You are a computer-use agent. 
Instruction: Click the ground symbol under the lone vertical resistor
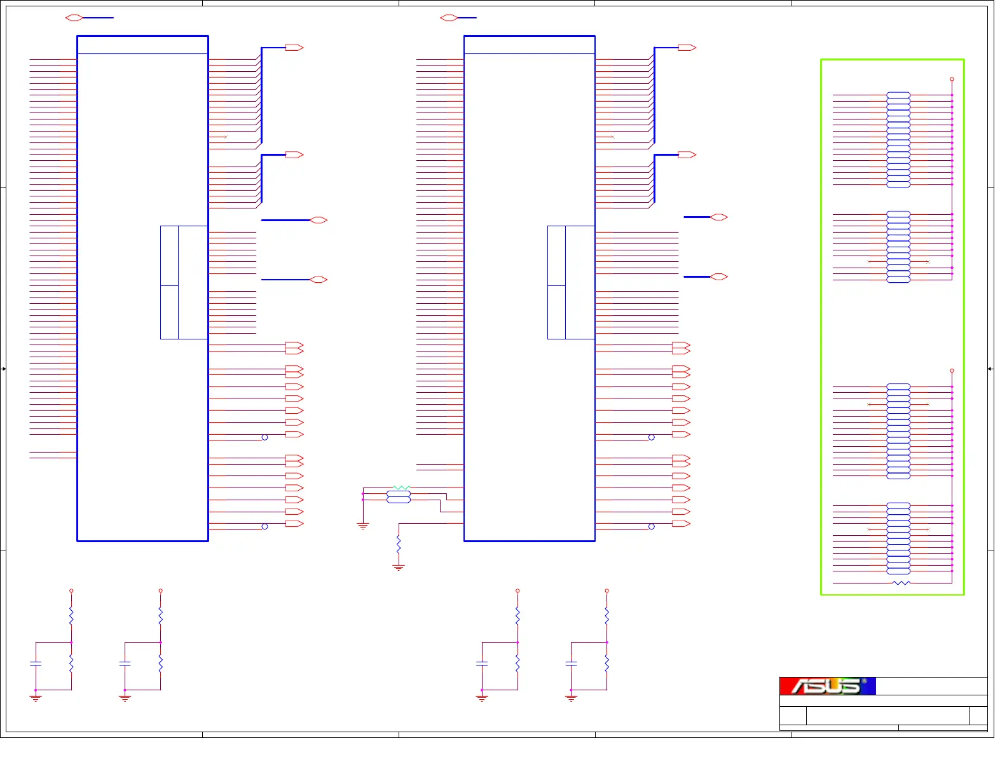(x=399, y=567)
